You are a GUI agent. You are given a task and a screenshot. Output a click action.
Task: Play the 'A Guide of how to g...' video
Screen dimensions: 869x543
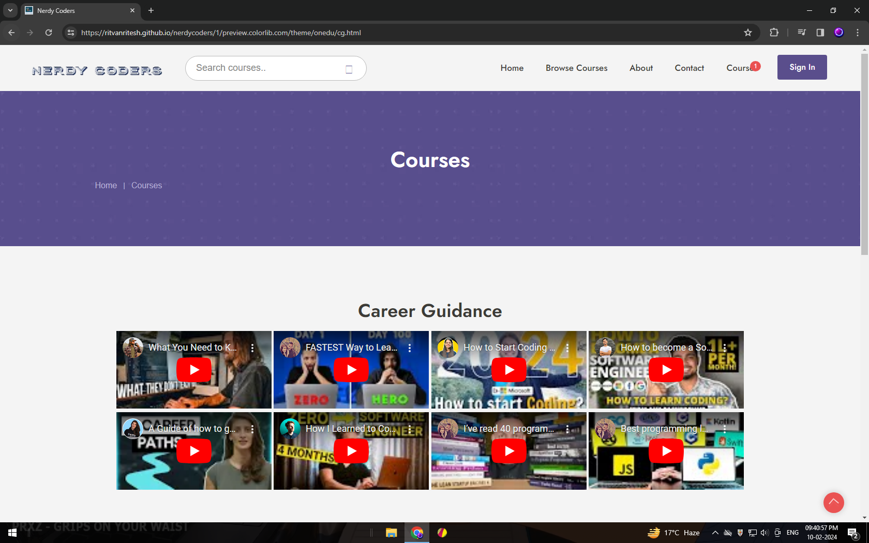pyautogui.click(x=194, y=451)
